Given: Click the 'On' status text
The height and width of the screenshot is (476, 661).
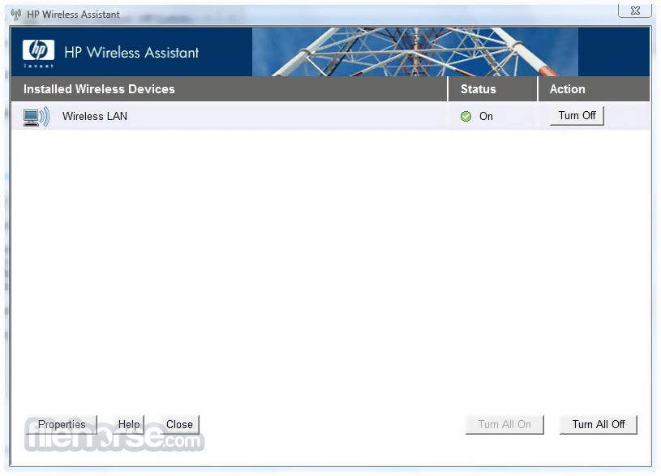Looking at the screenshot, I should [486, 117].
